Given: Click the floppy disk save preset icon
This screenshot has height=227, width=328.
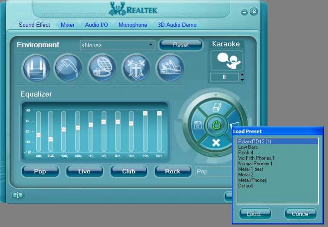Looking at the screenshot, I should click(197, 125).
